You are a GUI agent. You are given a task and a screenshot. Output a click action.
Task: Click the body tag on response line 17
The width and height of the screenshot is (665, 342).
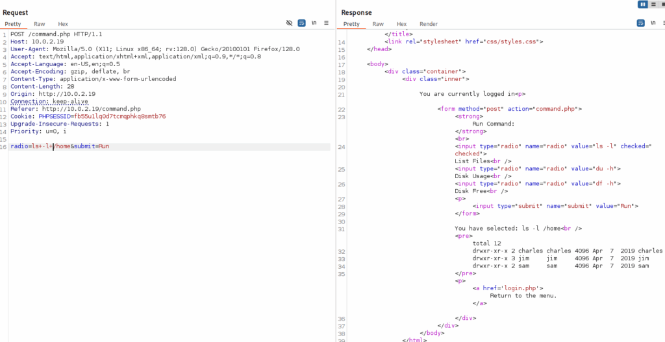click(x=377, y=64)
